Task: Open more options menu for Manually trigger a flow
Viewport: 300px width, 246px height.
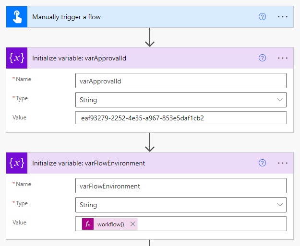Action: point(283,17)
